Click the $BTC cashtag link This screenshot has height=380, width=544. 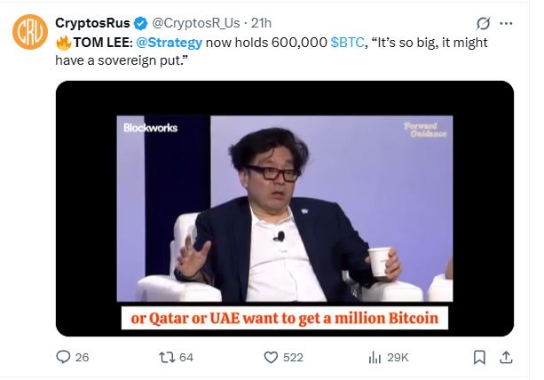tap(347, 43)
